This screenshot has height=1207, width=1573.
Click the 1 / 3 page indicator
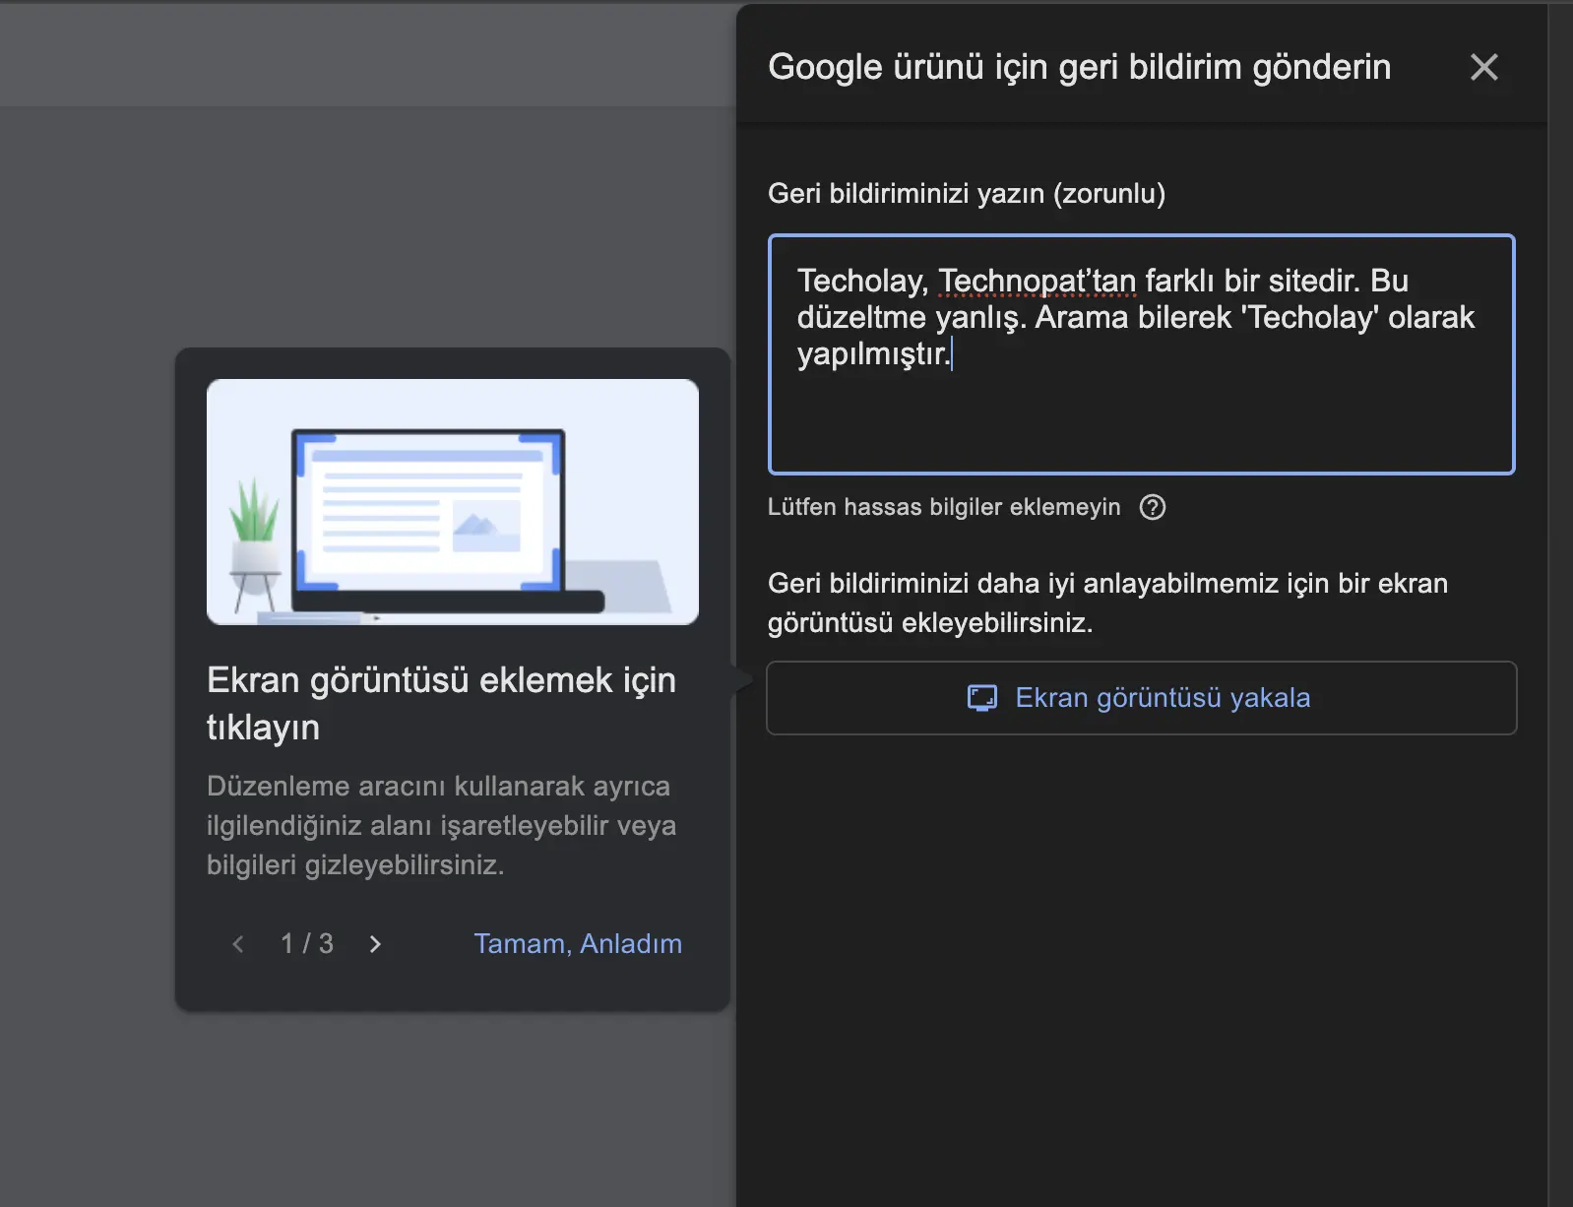click(x=307, y=943)
